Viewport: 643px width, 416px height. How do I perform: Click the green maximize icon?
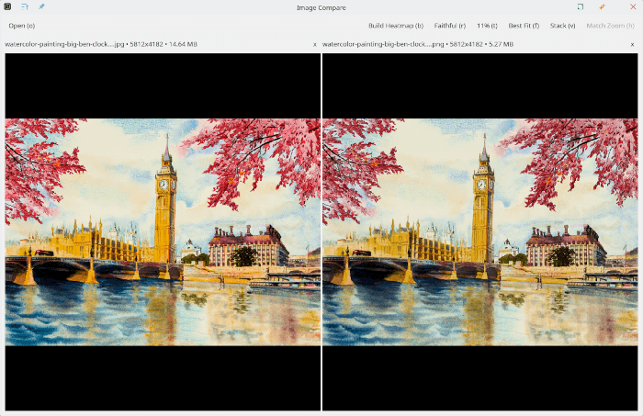tap(581, 6)
